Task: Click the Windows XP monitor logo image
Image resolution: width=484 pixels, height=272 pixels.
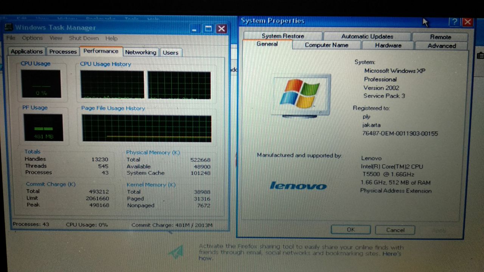Action: click(x=301, y=95)
